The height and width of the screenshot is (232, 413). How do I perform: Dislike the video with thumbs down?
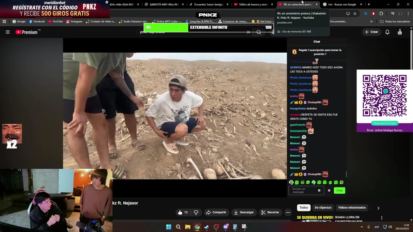(196, 212)
